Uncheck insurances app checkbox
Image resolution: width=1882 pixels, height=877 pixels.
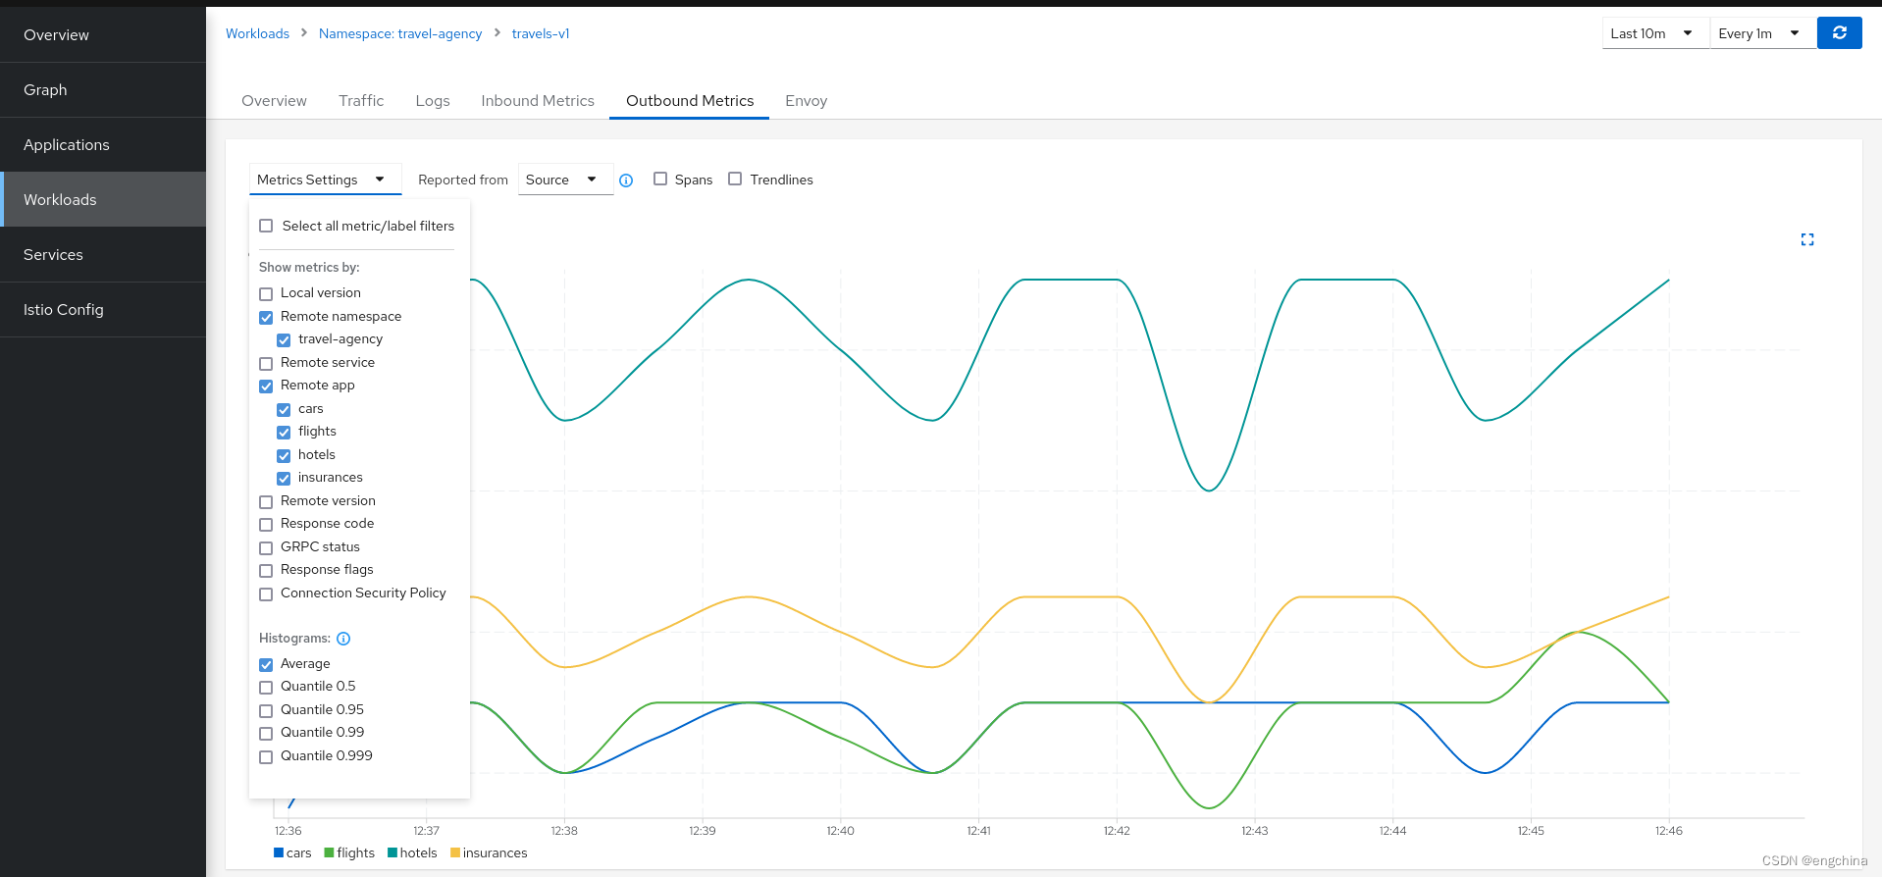[x=284, y=478]
